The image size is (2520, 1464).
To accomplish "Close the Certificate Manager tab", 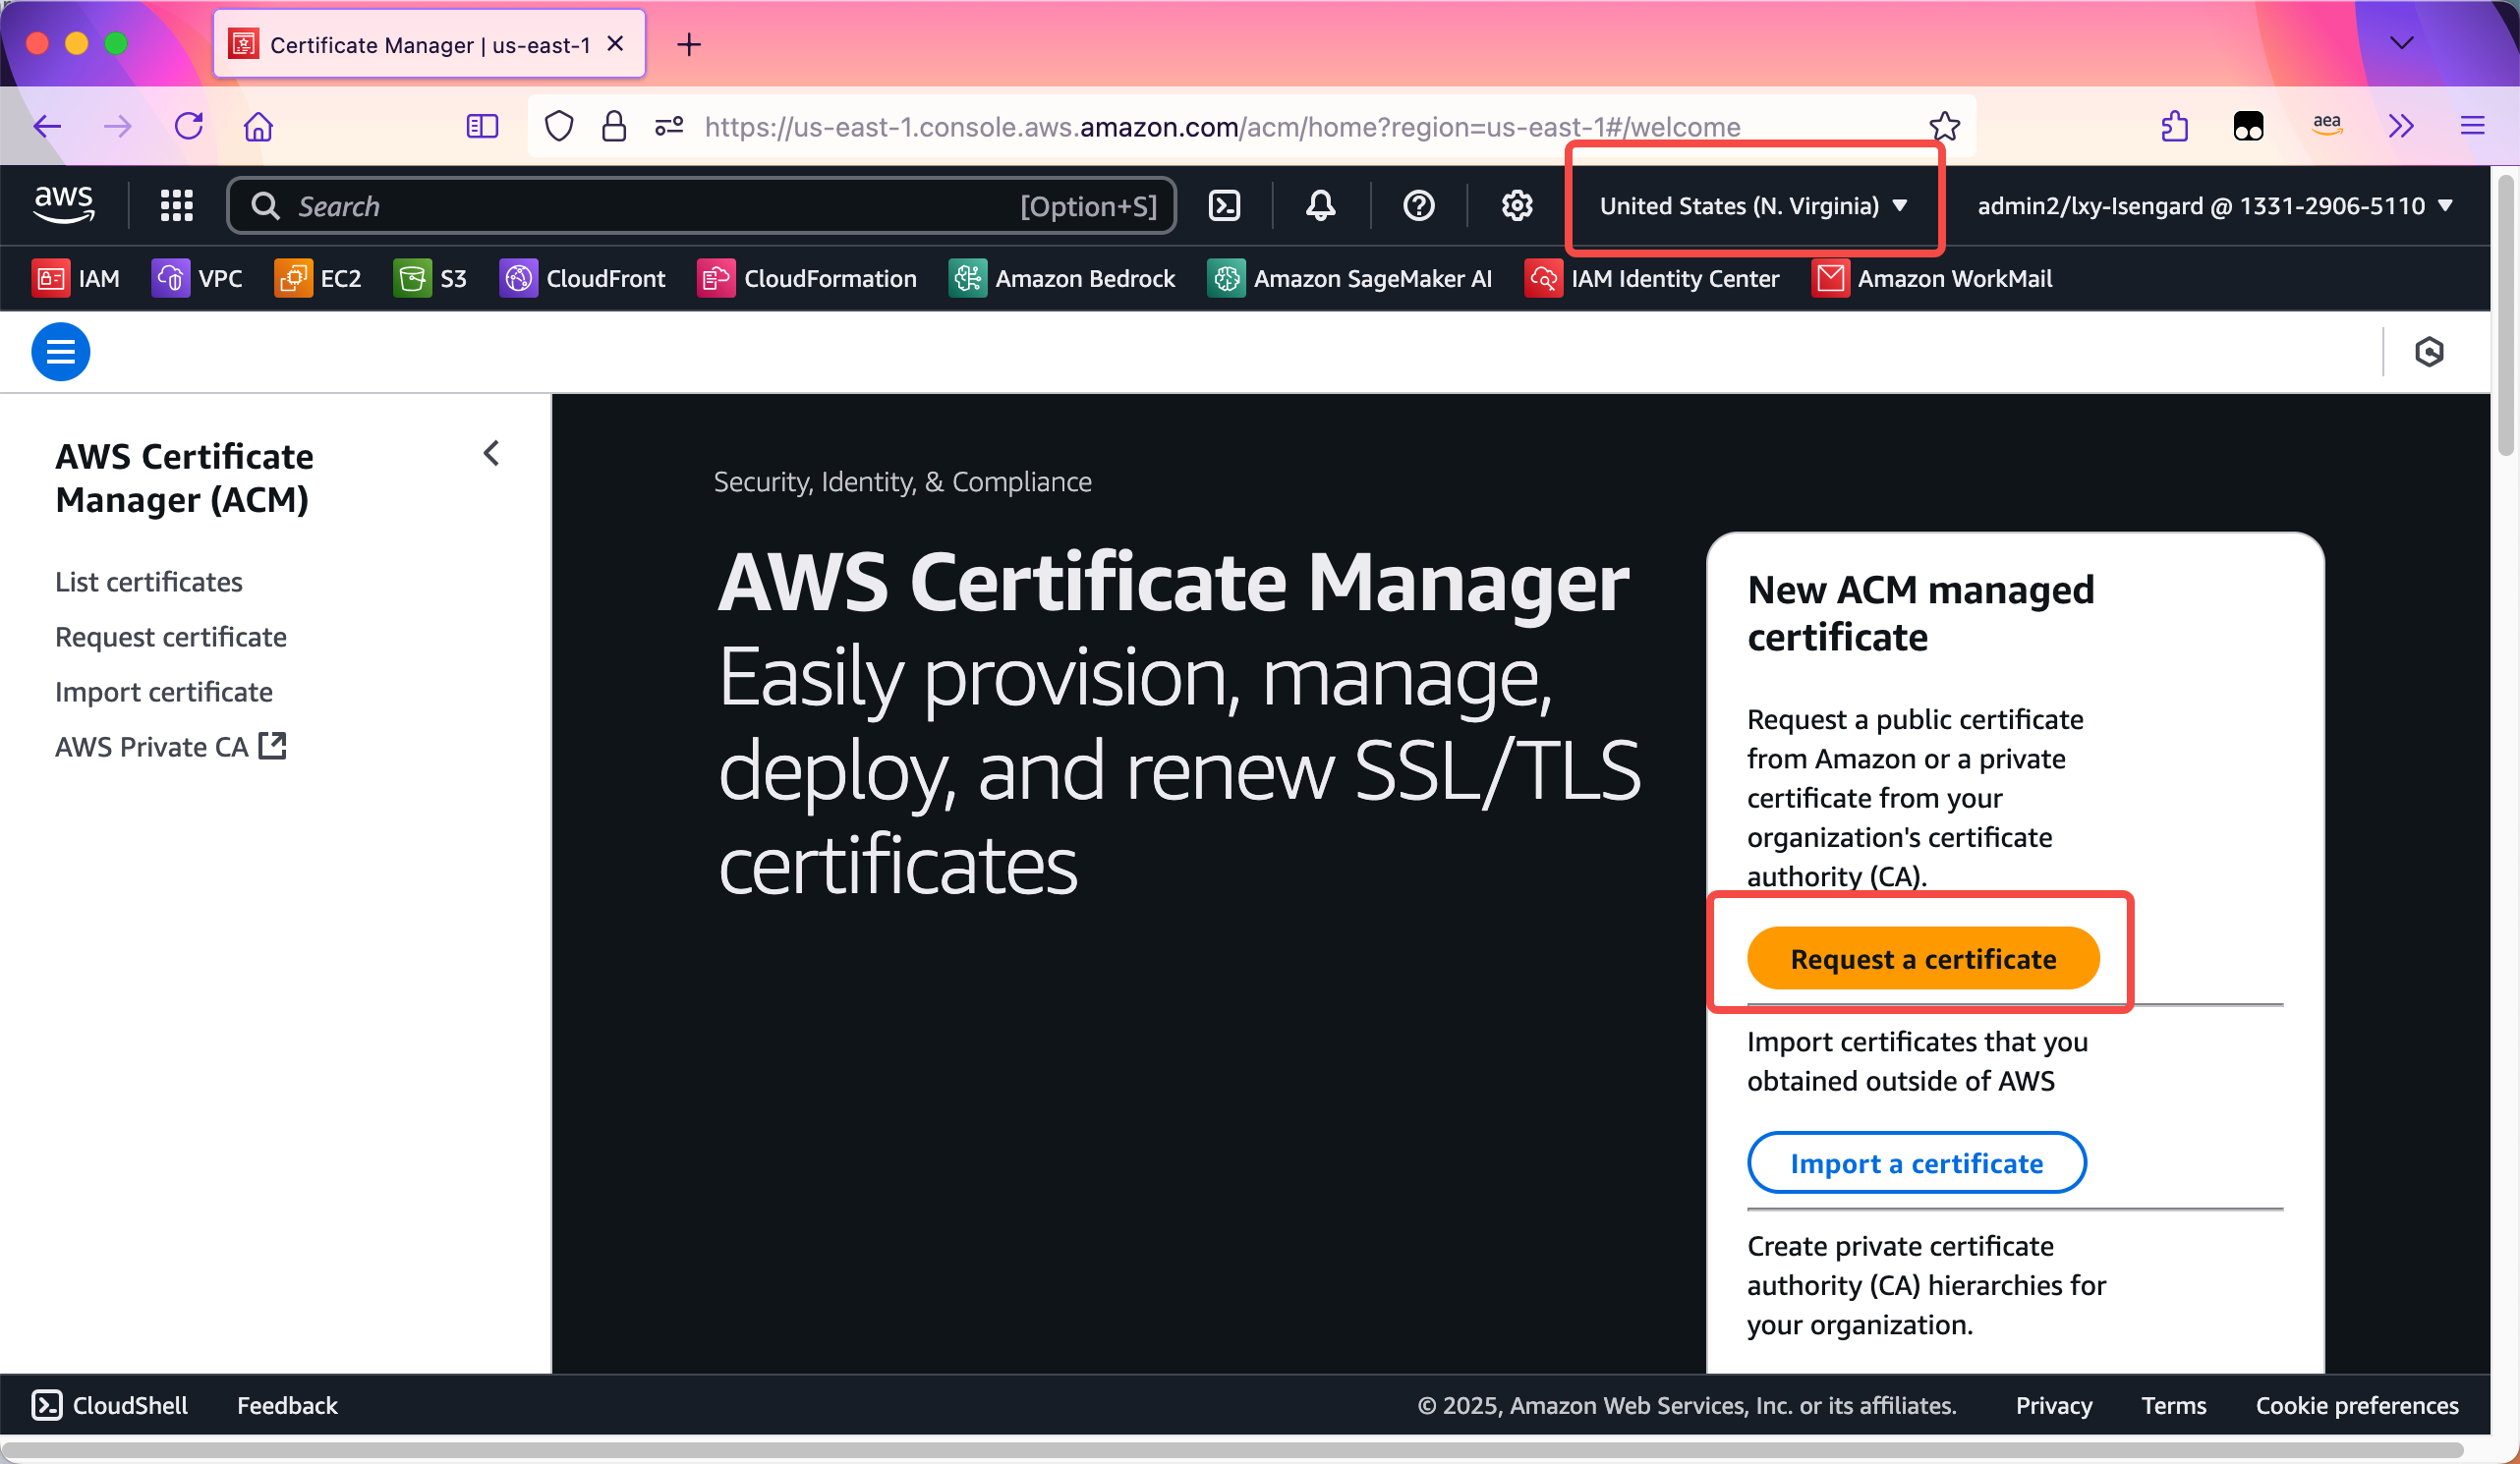I will click(x=616, y=44).
